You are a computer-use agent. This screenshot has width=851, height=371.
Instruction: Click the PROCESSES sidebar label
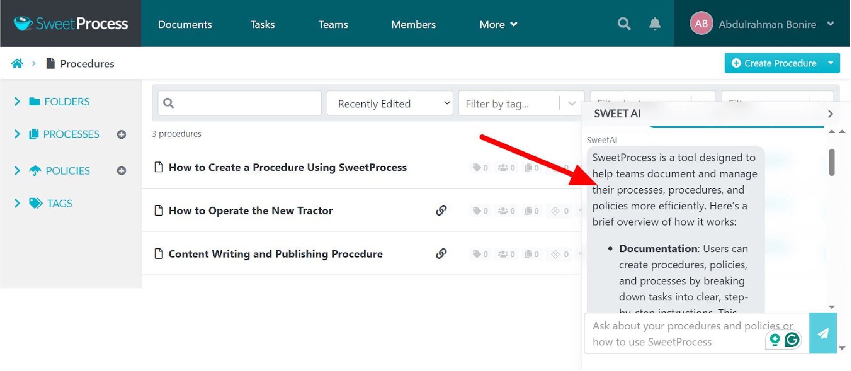pos(71,134)
